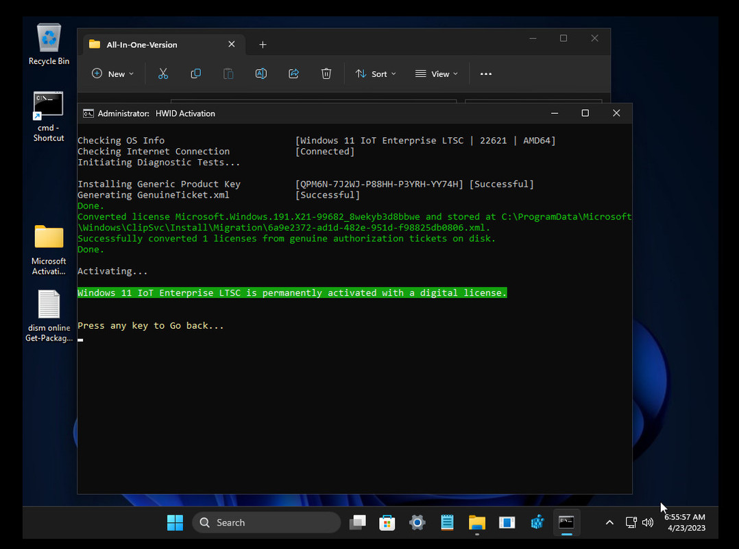Open the blue cubes app on taskbar
Image resolution: width=739 pixels, height=549 pixels.
coord(537,523)
